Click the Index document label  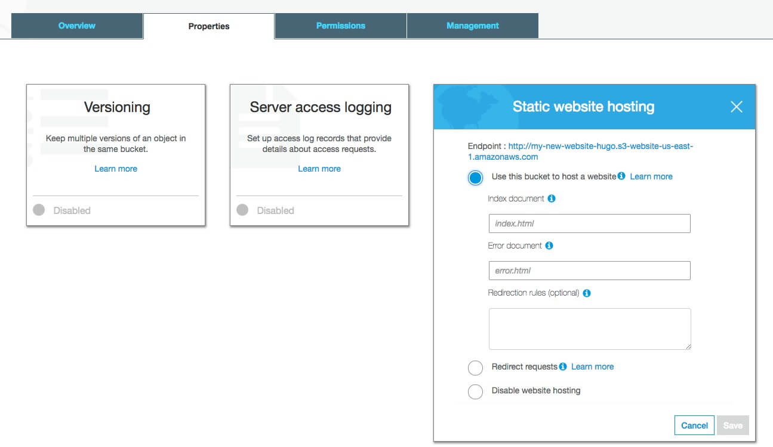(516, 198)
